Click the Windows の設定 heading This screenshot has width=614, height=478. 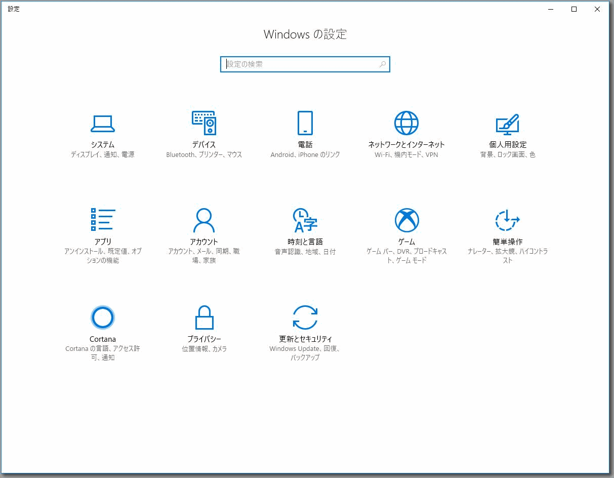click(x=305, y=34)
